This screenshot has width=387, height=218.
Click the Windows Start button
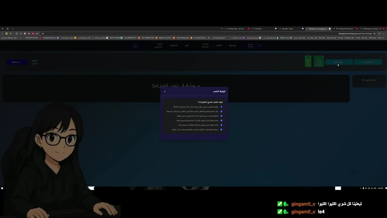(x=2, y=188)
